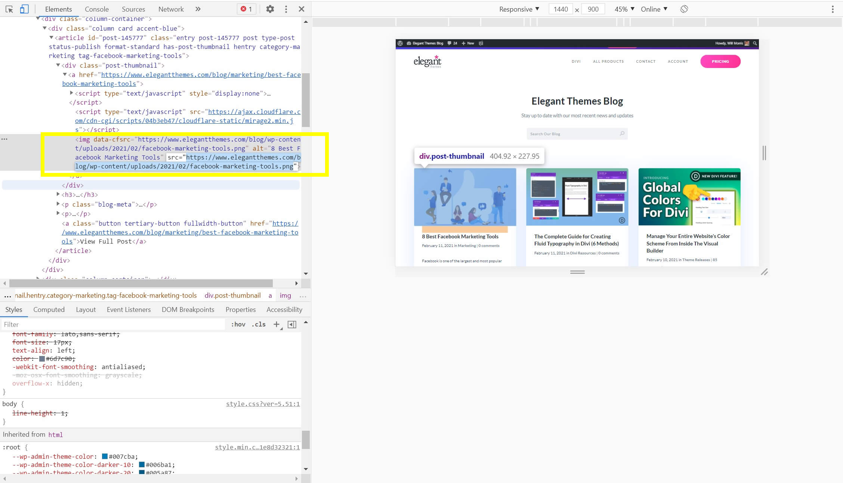Viewport: 843px width, 483px height.
Task: Switch to the Console tab
Action: point(96,9)
